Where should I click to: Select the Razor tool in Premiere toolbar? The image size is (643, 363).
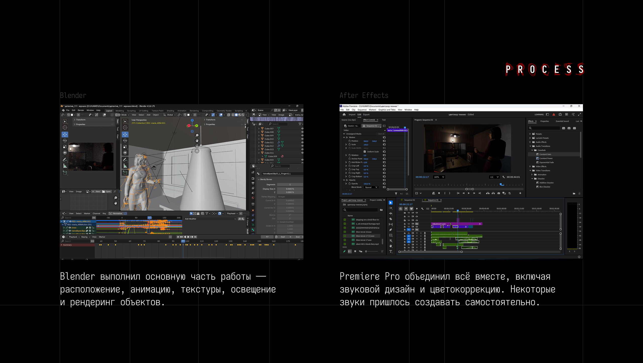coord(391,219)
